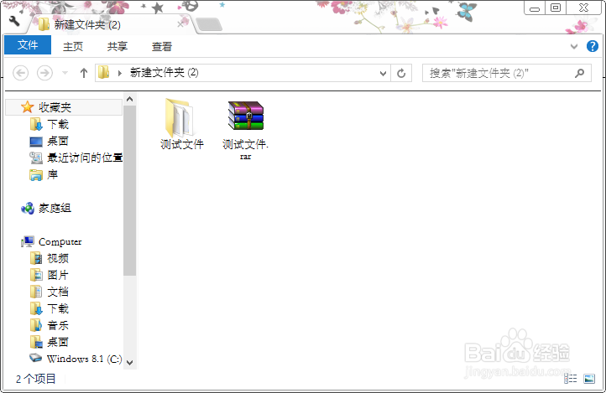Viewport: 606px width, 393px height.
Task: Switch to details view in status bar
Action: click(571, 379)
